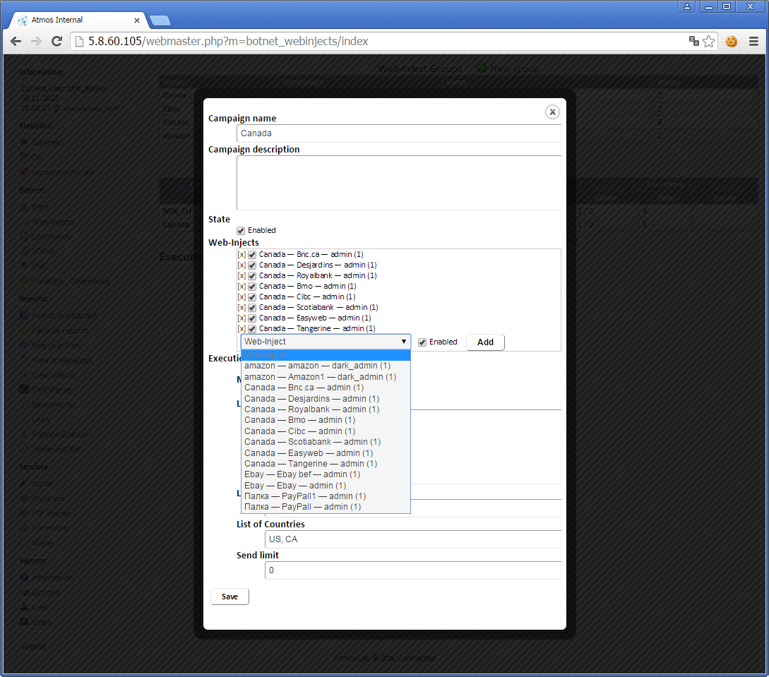Toggle the Enabled checkbox beside Add
This screenshot has width=769, height=677.
point(422,342)
